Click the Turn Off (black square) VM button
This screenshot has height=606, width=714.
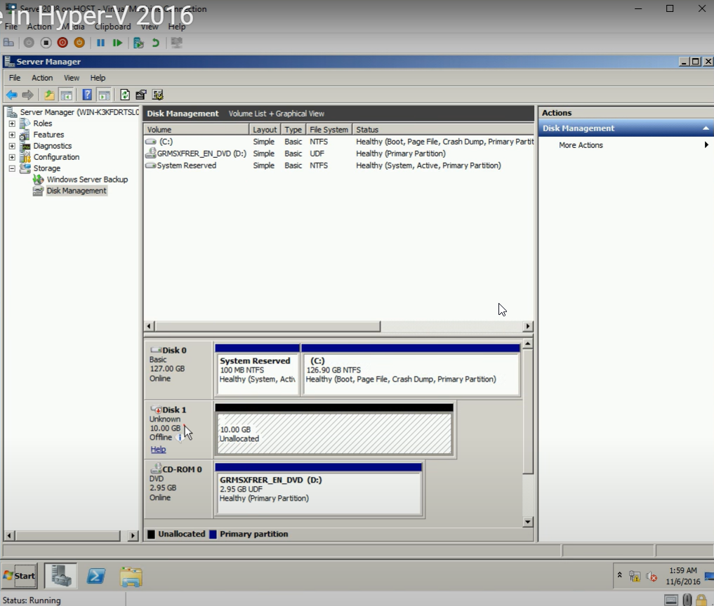[46, 43]
